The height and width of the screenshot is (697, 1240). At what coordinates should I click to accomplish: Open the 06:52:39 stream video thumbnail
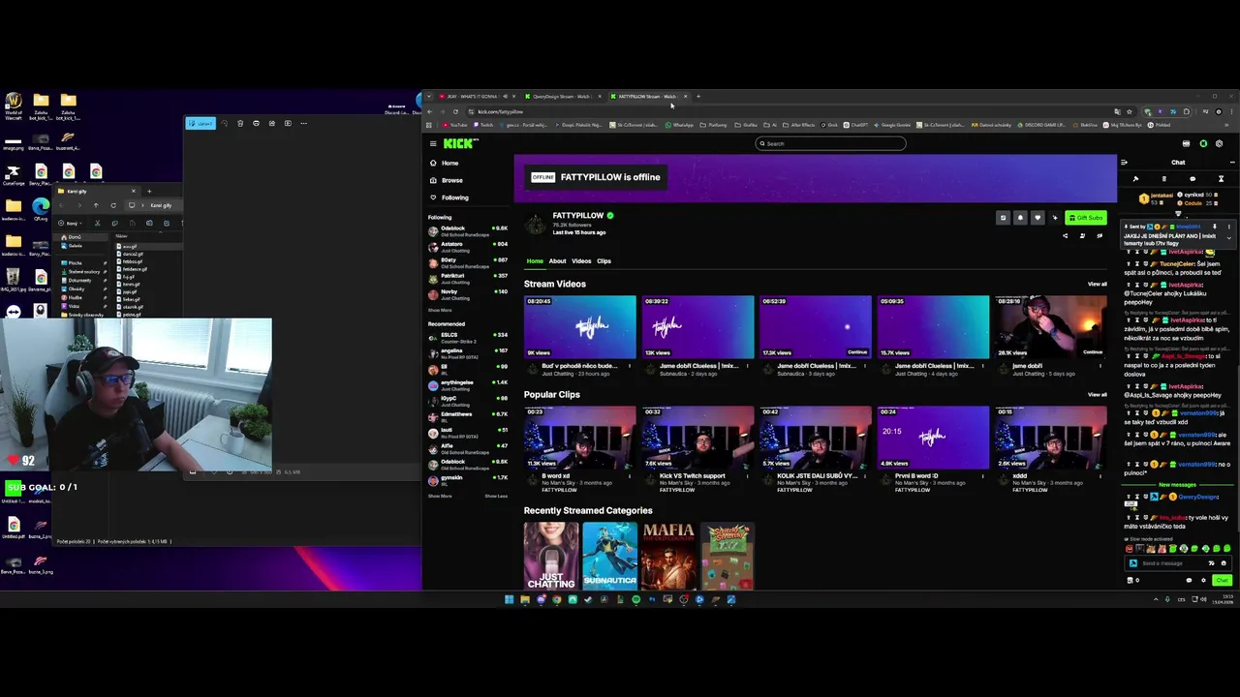click(815, 327)
